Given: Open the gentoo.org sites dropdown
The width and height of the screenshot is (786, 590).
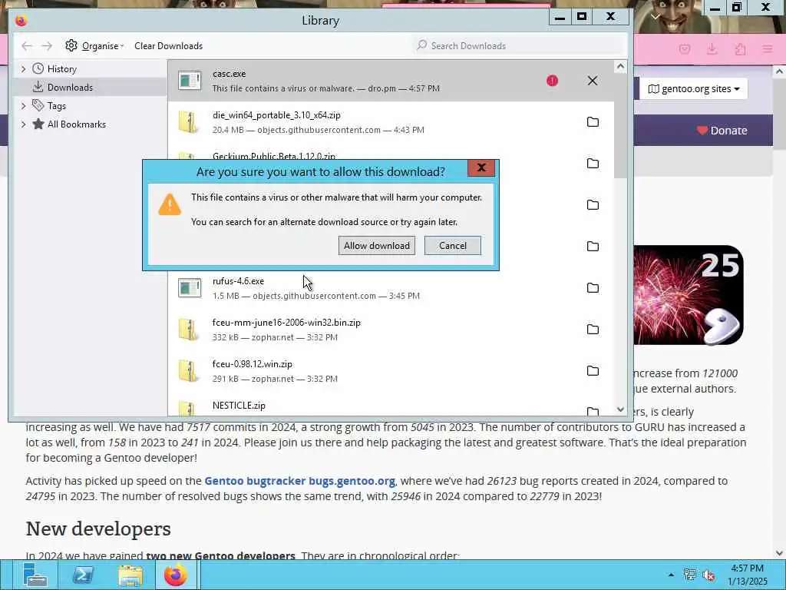Looking at the screenshot, I should pos(693,89).
